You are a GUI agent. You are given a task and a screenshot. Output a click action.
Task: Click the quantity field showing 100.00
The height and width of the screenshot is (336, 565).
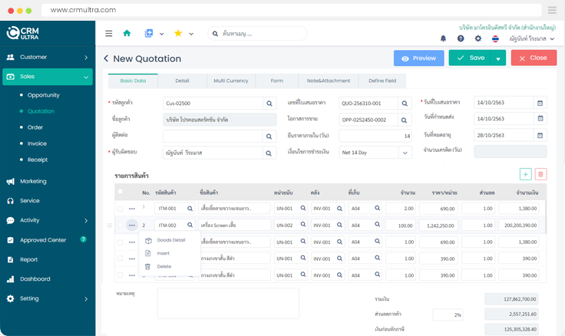coord(401,226)
